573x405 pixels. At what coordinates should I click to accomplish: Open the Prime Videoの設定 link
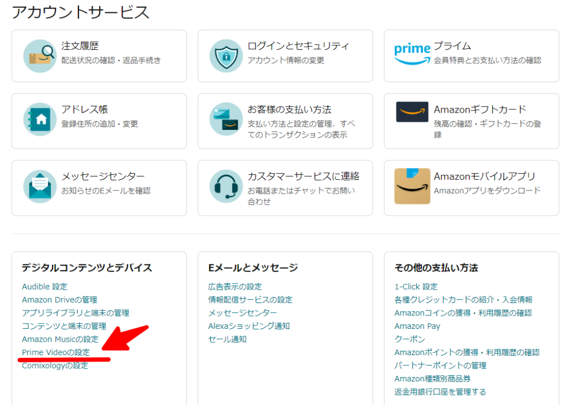(55, 352)
